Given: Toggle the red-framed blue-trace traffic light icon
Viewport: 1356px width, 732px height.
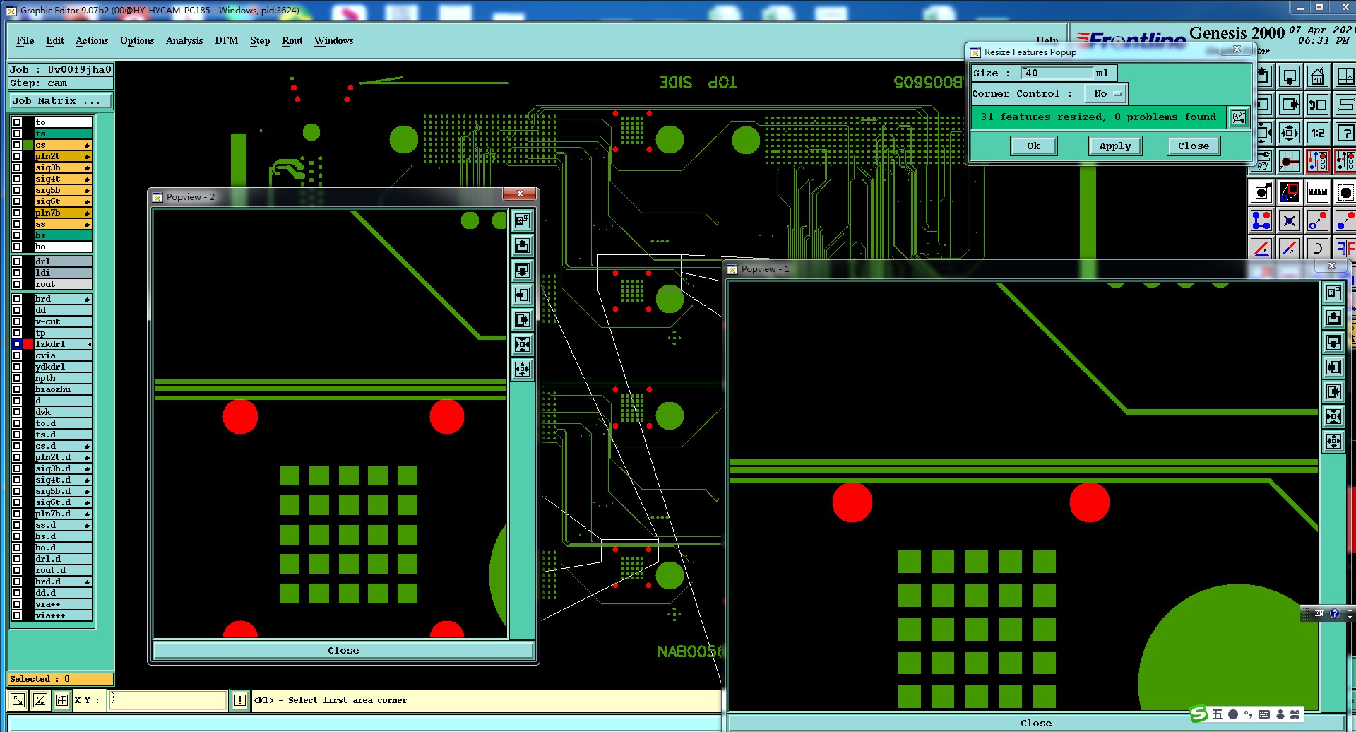Looking at the screenshot, I should 1317,161.
